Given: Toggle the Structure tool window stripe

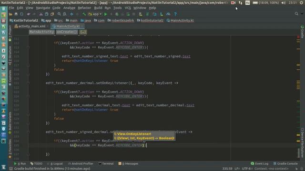Looking at the screenshot, I should tap(10, 55).
